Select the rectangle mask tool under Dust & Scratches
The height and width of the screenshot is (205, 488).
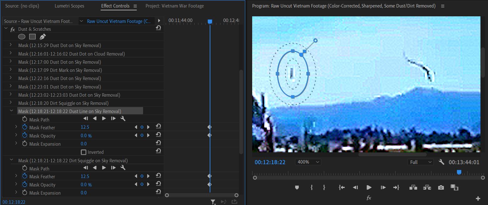[32, 37]
